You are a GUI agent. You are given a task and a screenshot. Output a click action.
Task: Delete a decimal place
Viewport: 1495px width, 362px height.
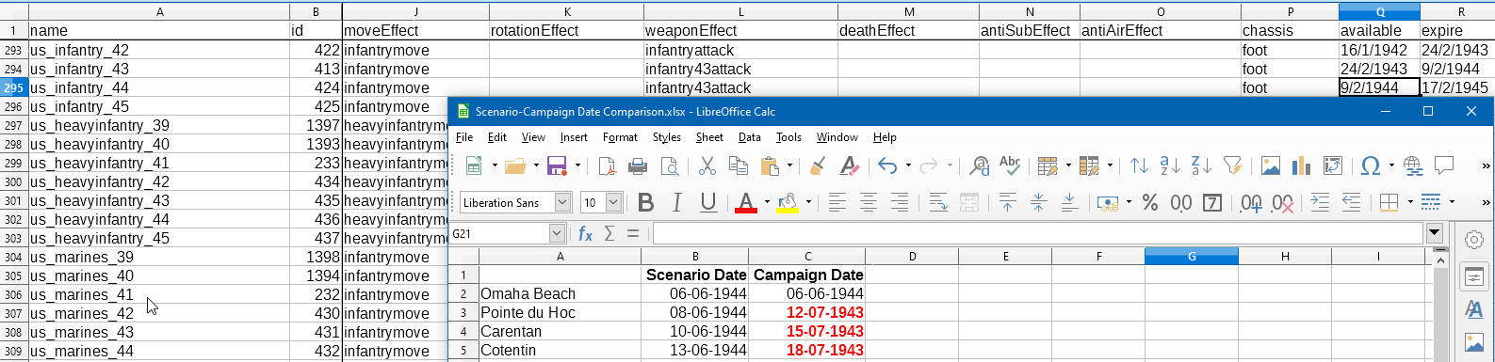click(x=1282, y=202)
